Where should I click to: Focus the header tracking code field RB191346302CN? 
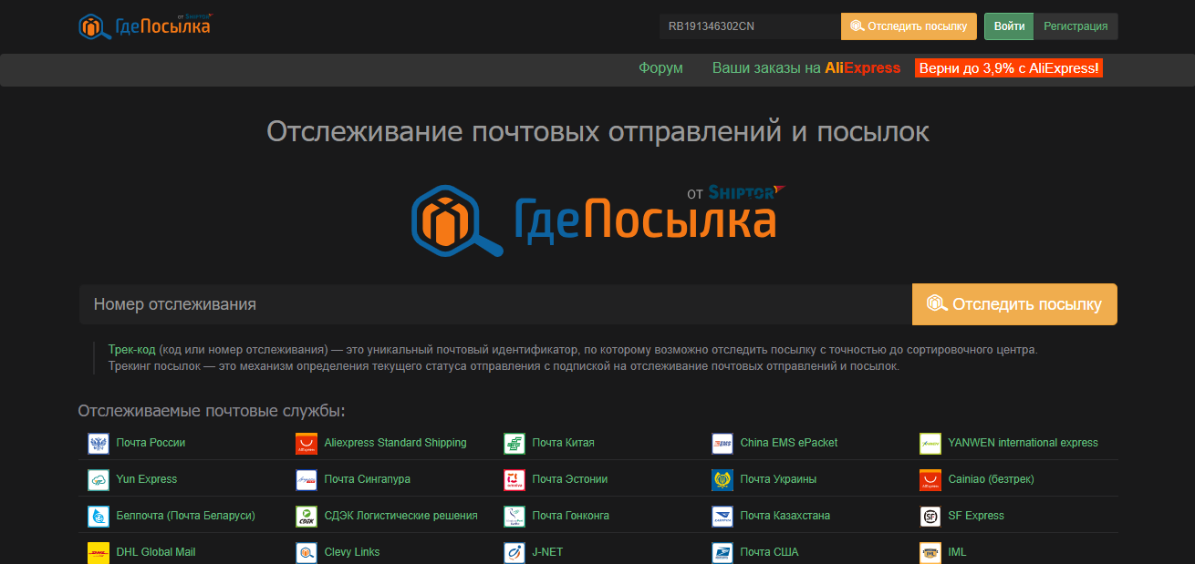[x=750, y=26]
